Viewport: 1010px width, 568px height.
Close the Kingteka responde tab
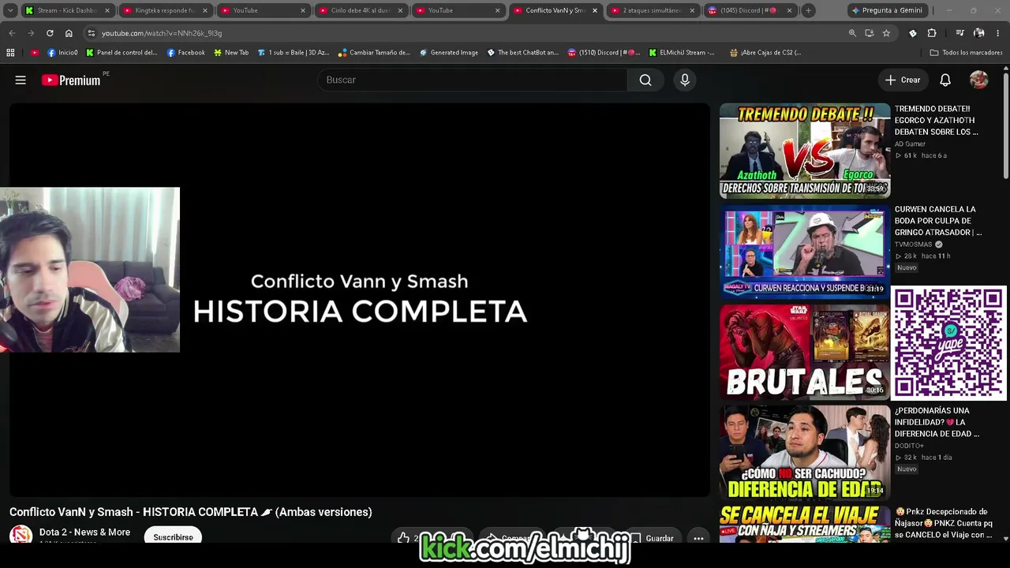click(204, 10)
